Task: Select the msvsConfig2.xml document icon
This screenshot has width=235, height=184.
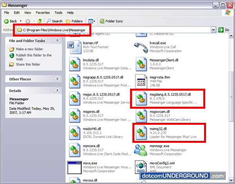Action: pyautogui.click(x=141, y=167)
